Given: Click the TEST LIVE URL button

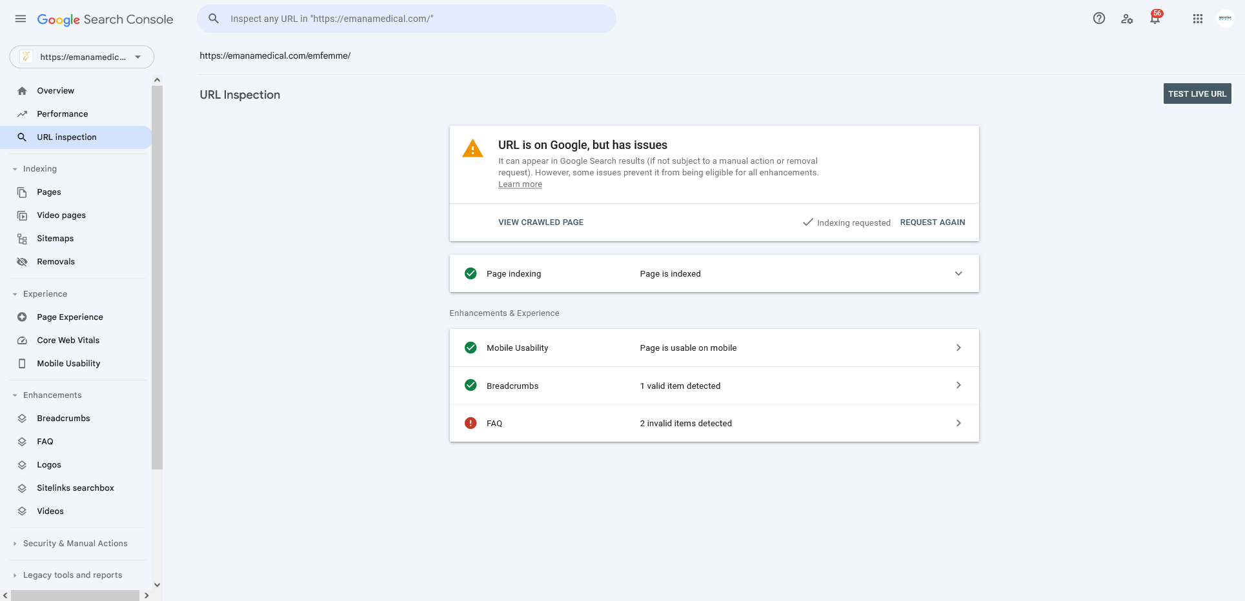Looking at the screenshot, I should 1197,94.
